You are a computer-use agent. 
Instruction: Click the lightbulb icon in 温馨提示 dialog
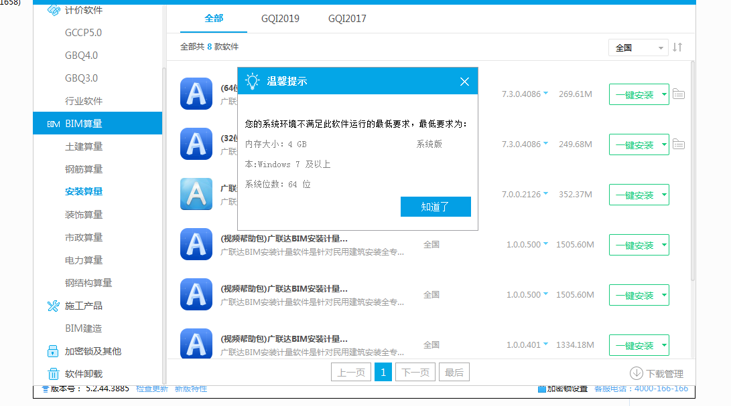tap(253, 81)
